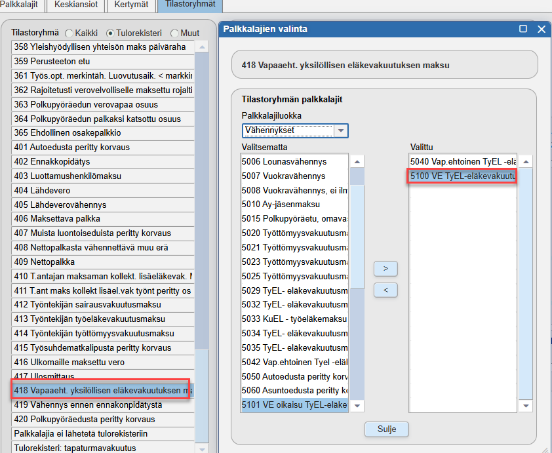This screenshot has height=453, width=552.
Task: Select the Kaikki radio button
Action: (69, 33)
